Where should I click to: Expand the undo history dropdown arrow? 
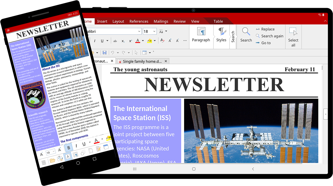[x=118, y=53]
